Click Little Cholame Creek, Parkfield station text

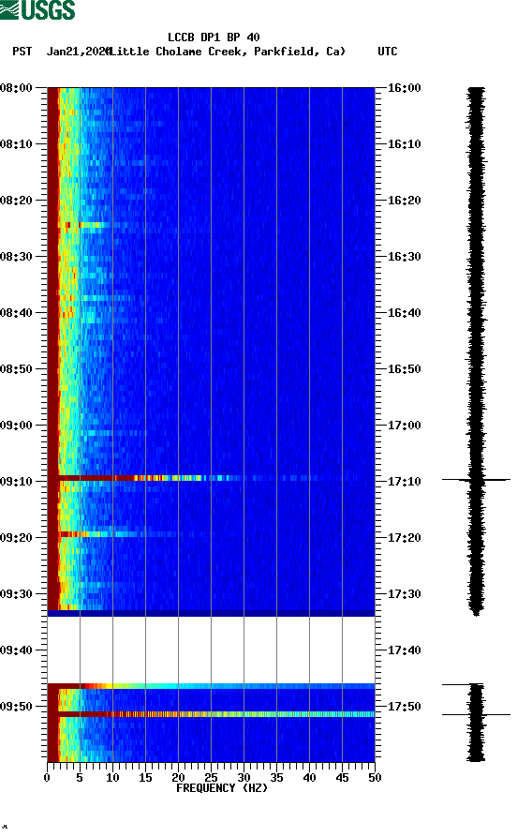(x=227, y=52)
